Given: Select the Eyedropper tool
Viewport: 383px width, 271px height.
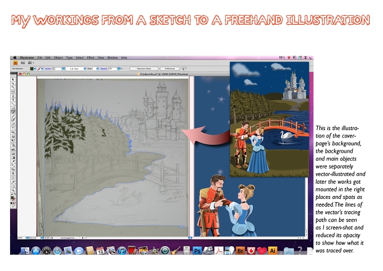Looking at the screenshot, I should coord(13,162).
